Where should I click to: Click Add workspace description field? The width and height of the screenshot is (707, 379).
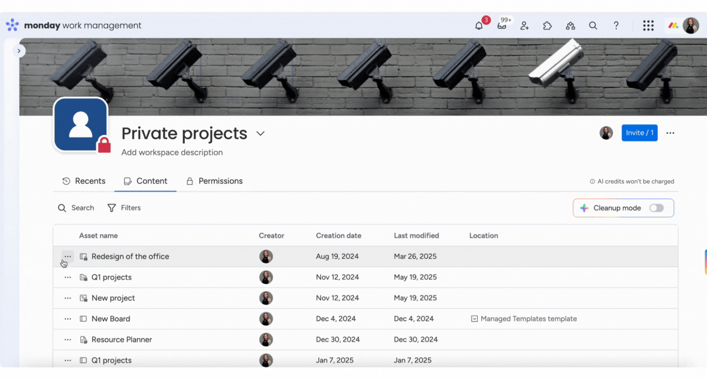coord(172,152)
